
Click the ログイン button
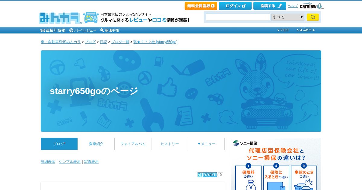[235, 6]
